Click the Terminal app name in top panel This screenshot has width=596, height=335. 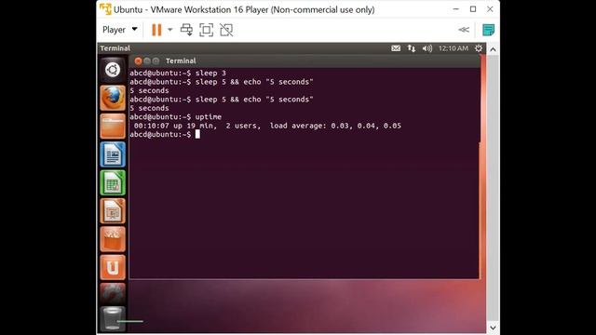pyautogui.click(x=115, y=48)
